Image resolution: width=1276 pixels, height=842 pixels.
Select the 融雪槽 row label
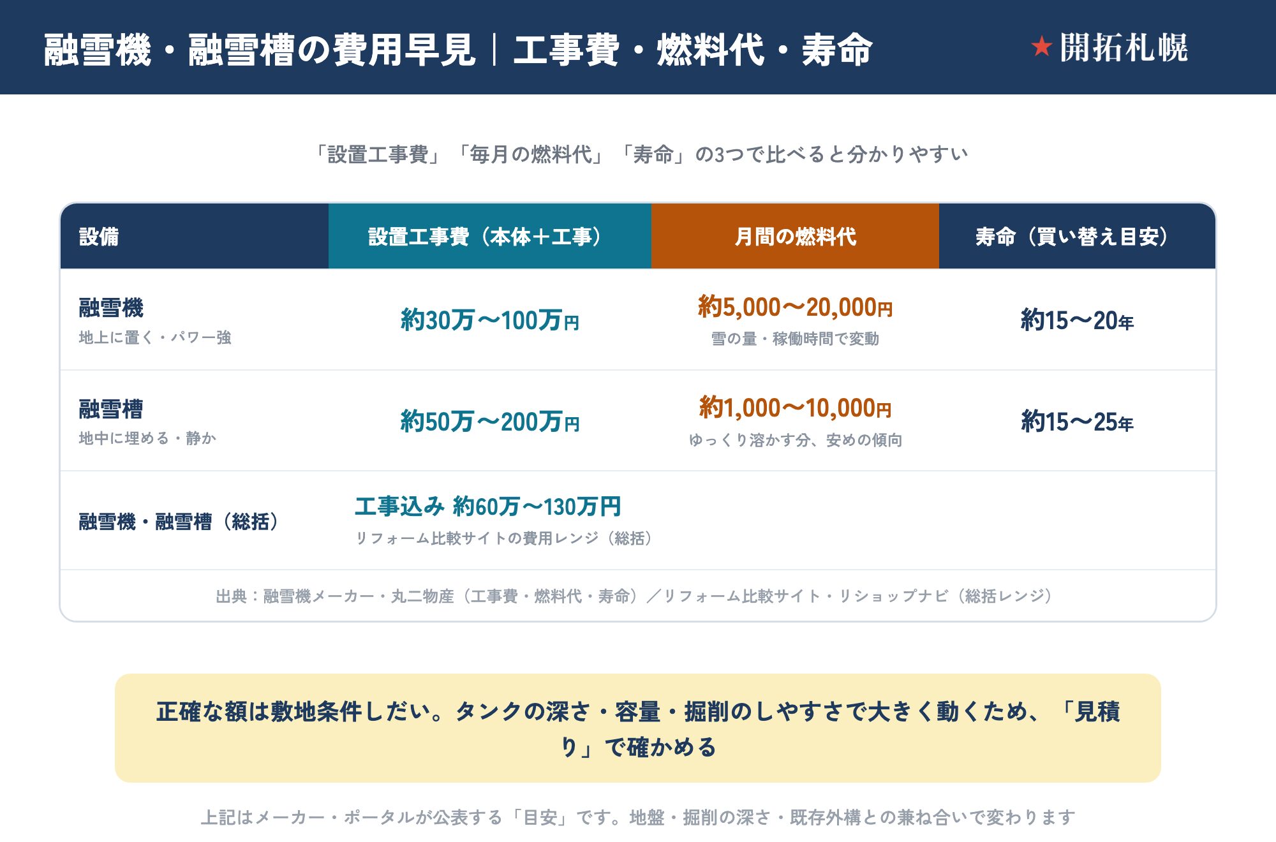point(111,409)
